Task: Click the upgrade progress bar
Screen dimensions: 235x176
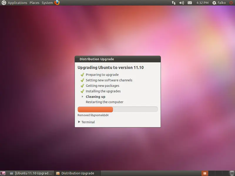Action: (118, 109)
